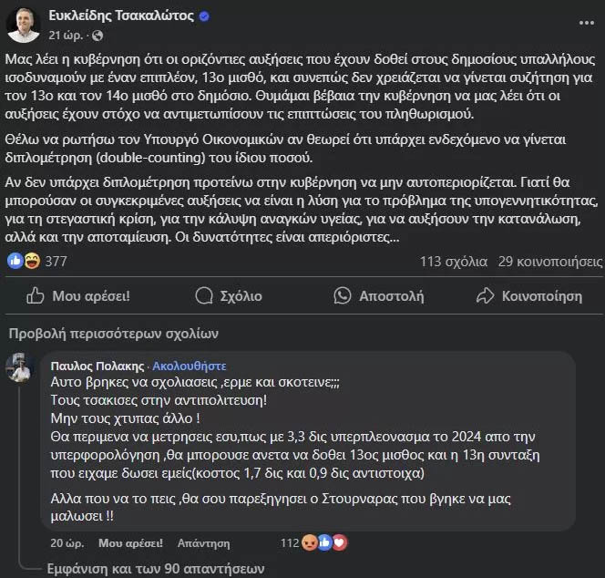Image resolution: width=605 pixels, height=578 pixels.
Task: Open the Παυλος Πολακης profile name link
Action: (97, 366)
